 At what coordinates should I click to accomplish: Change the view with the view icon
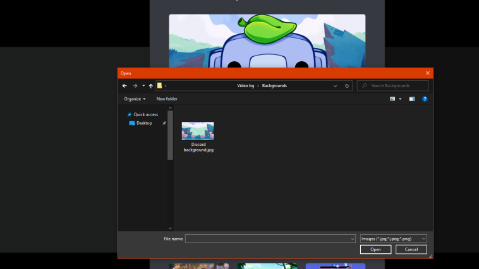click(x=392, y=99)
